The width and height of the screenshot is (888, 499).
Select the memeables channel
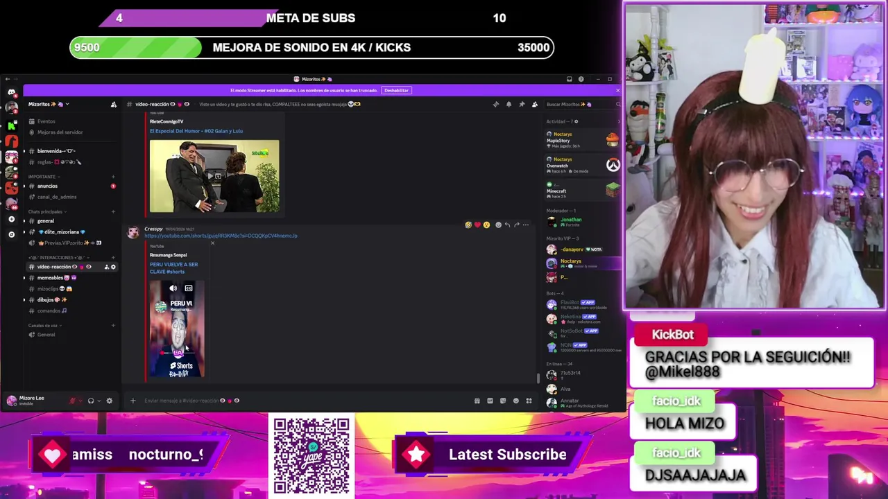point(71,278)
